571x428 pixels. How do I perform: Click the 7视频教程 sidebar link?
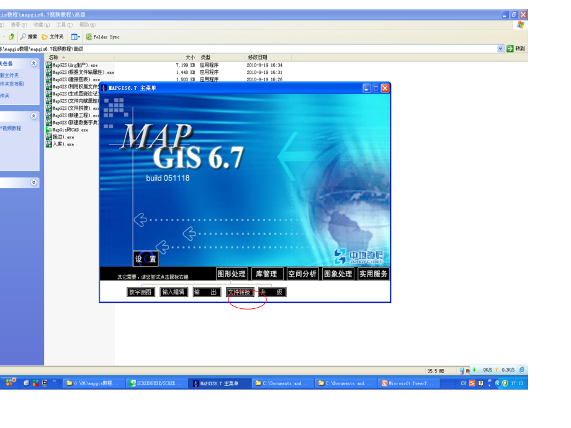coord(11,128)
